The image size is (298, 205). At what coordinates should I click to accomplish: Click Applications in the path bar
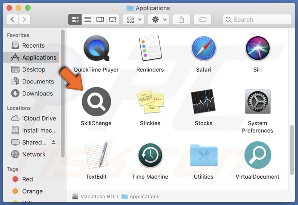click(x=140, y=196)
